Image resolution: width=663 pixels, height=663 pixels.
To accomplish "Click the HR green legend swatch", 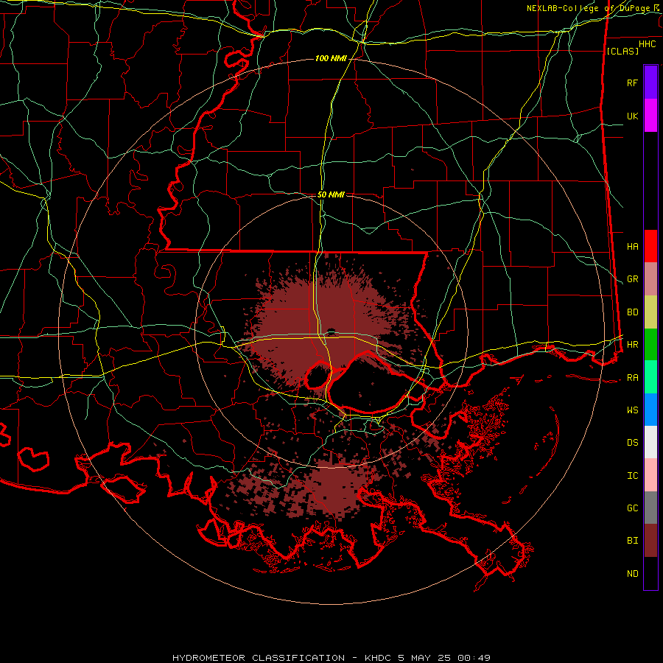I will 650,345.
